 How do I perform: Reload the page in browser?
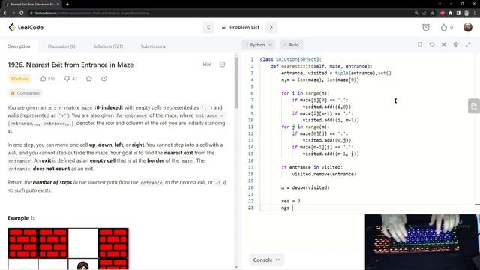[x=22, y=13]
